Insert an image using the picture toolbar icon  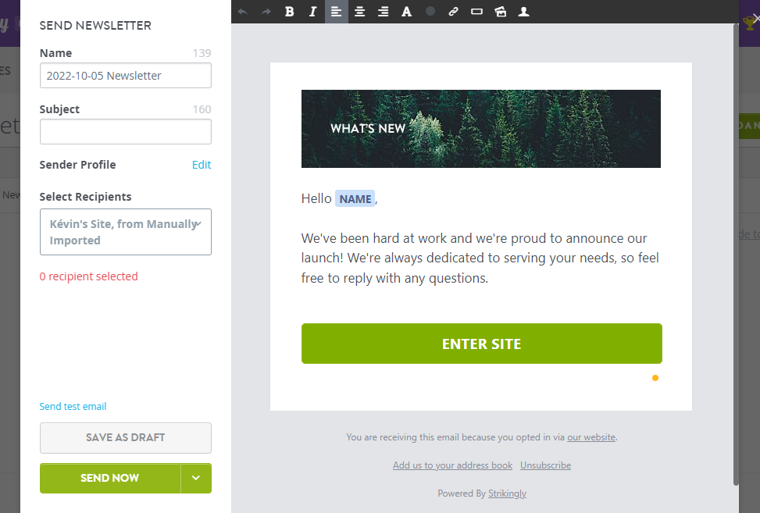500,12
